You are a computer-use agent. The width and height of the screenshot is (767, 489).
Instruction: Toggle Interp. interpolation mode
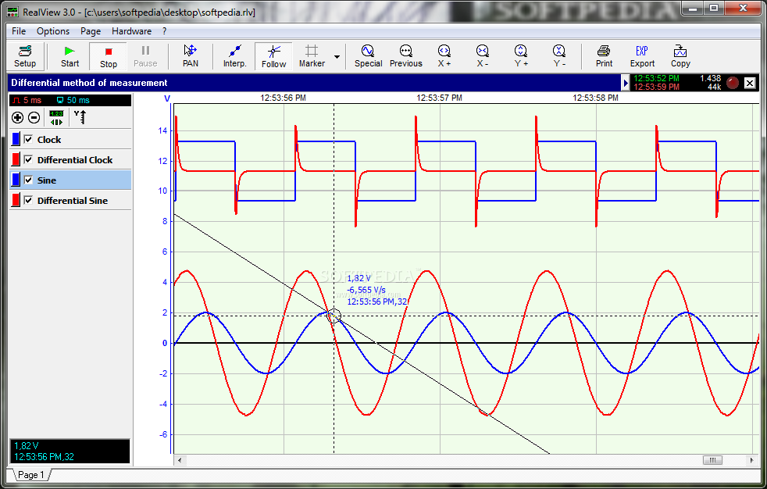tap(235, 56)
